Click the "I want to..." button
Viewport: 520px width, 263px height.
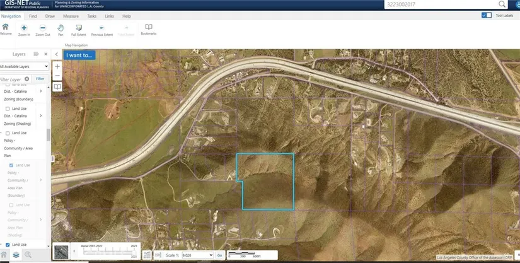point(79,55)
